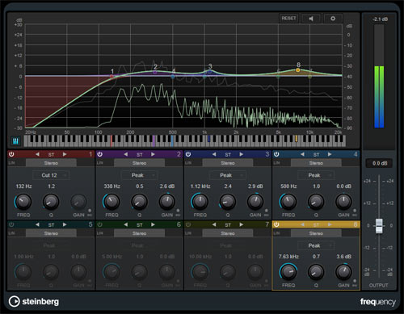Click band 8 Stereo channel selector

point(316,233)
